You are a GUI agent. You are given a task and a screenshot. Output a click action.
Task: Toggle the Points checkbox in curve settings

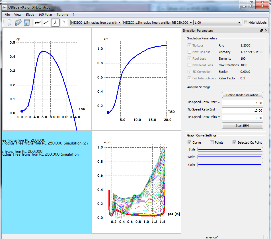212,142
